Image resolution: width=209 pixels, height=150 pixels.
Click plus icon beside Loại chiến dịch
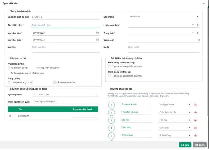tap(198, 25)
